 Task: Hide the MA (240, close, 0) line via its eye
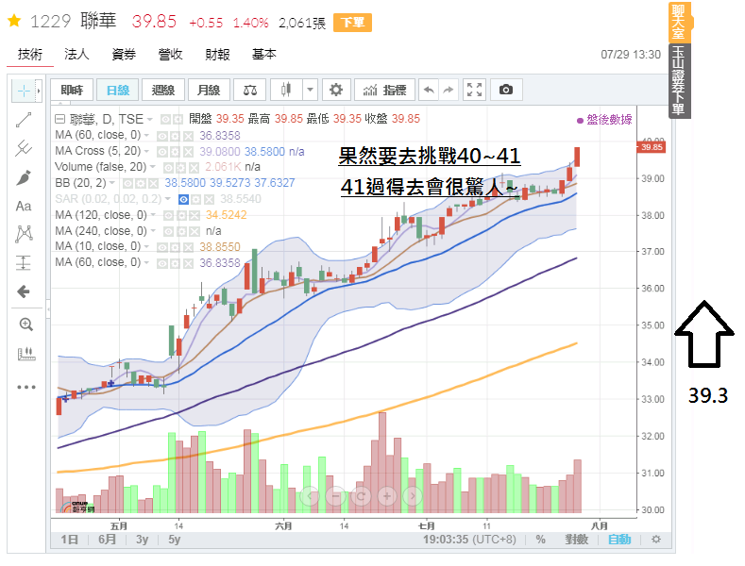point(169,231)
